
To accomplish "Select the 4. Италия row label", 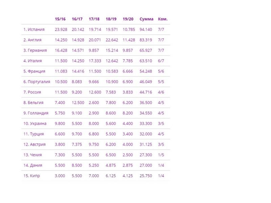I will [x=33, y=61].
